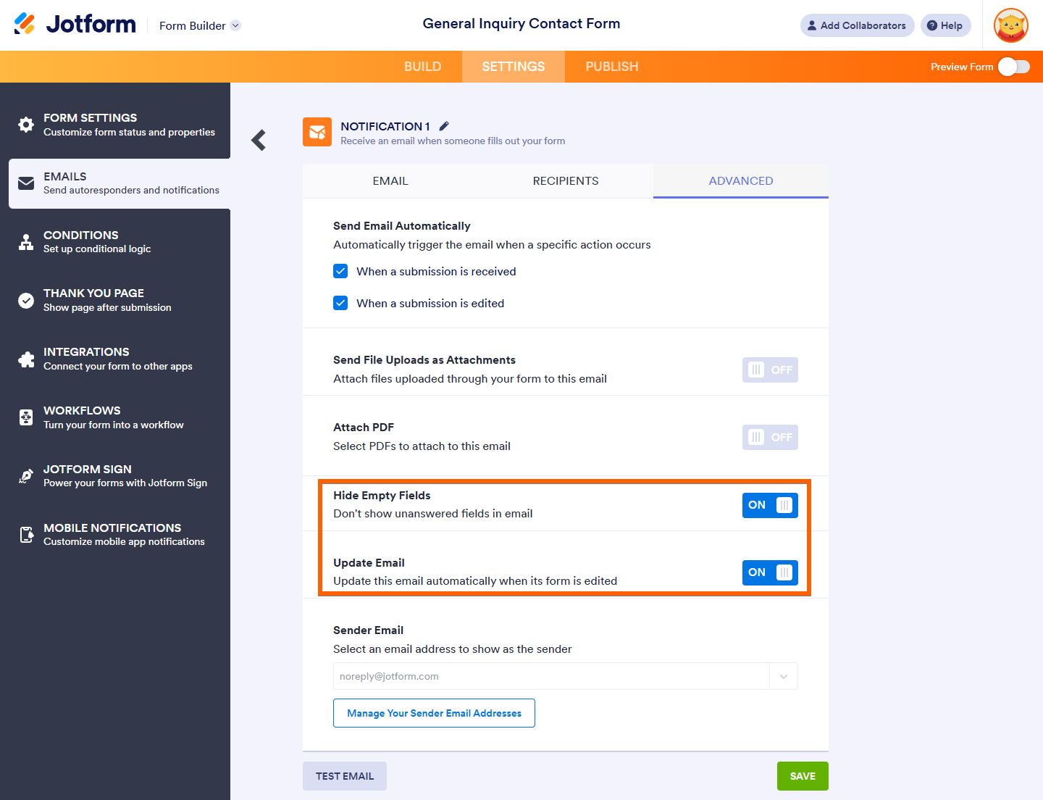1043x800 pixels.
Task: Turn off the Hide Empty Fields toggle
Action: (770, 505)
